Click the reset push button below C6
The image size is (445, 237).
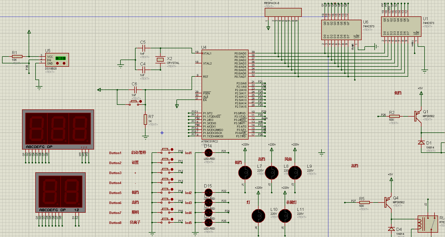pyautogui.click(x=133, y=103)
